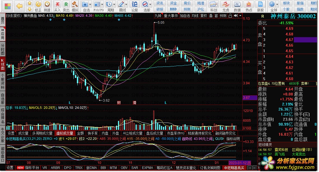
Task: Click the 板块 sector button
Action: click(286, 3)
